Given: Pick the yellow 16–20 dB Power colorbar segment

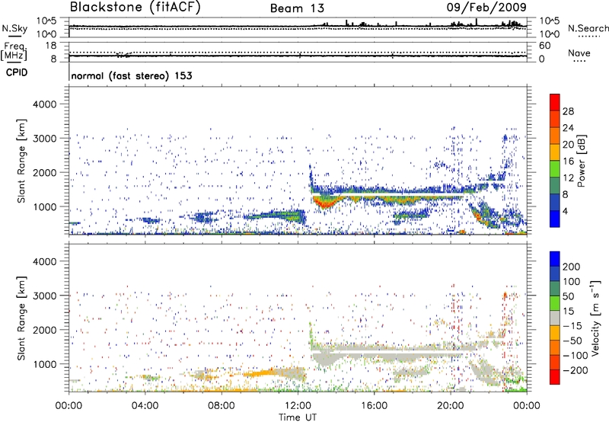Looking at the screenshot, I should 555,152.
